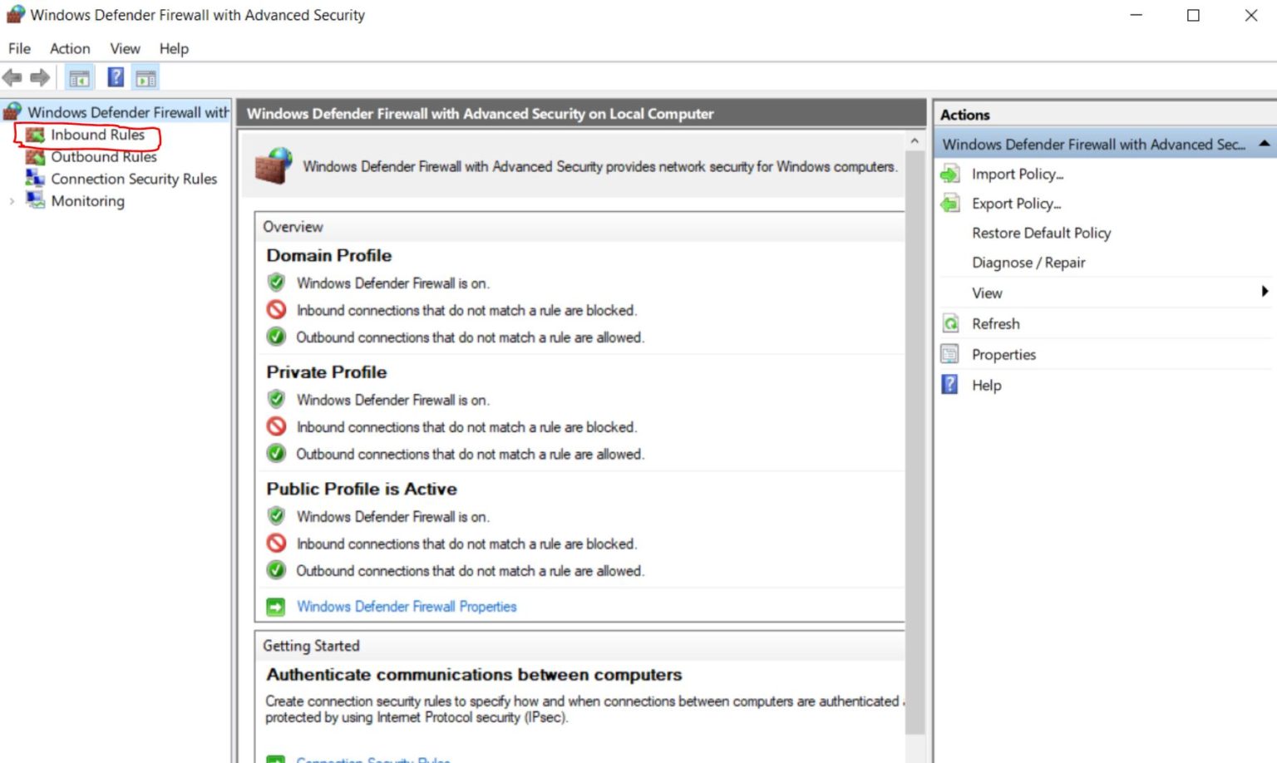The image size is (1277, 763).
Task: Click the scroll up arrow in center pane
Action: 915,141
